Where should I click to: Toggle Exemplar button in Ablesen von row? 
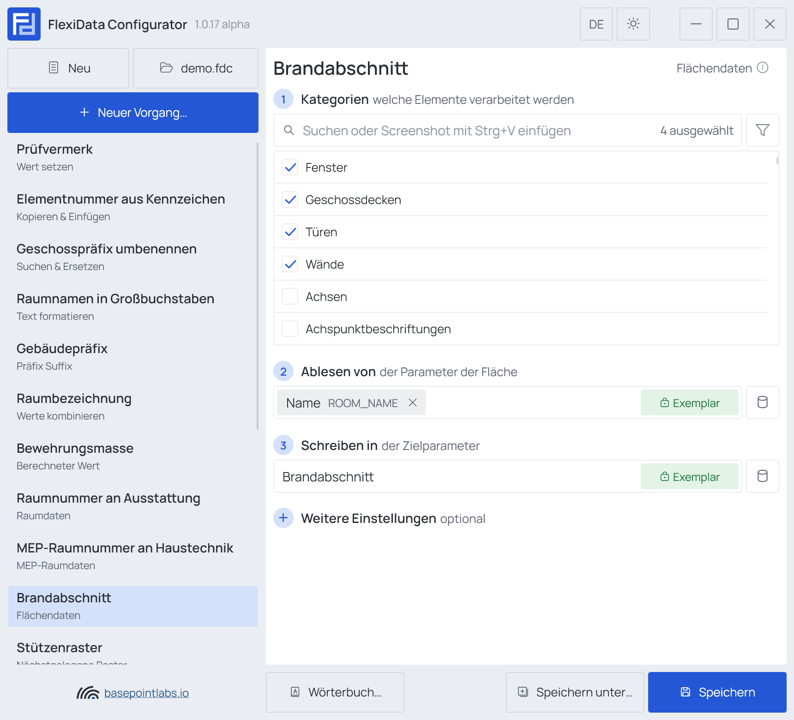(690, 402)
